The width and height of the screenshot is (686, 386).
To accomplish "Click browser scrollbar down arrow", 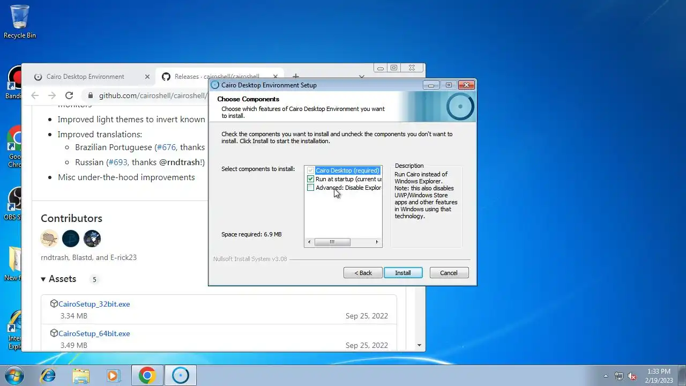I will [419, 346].
